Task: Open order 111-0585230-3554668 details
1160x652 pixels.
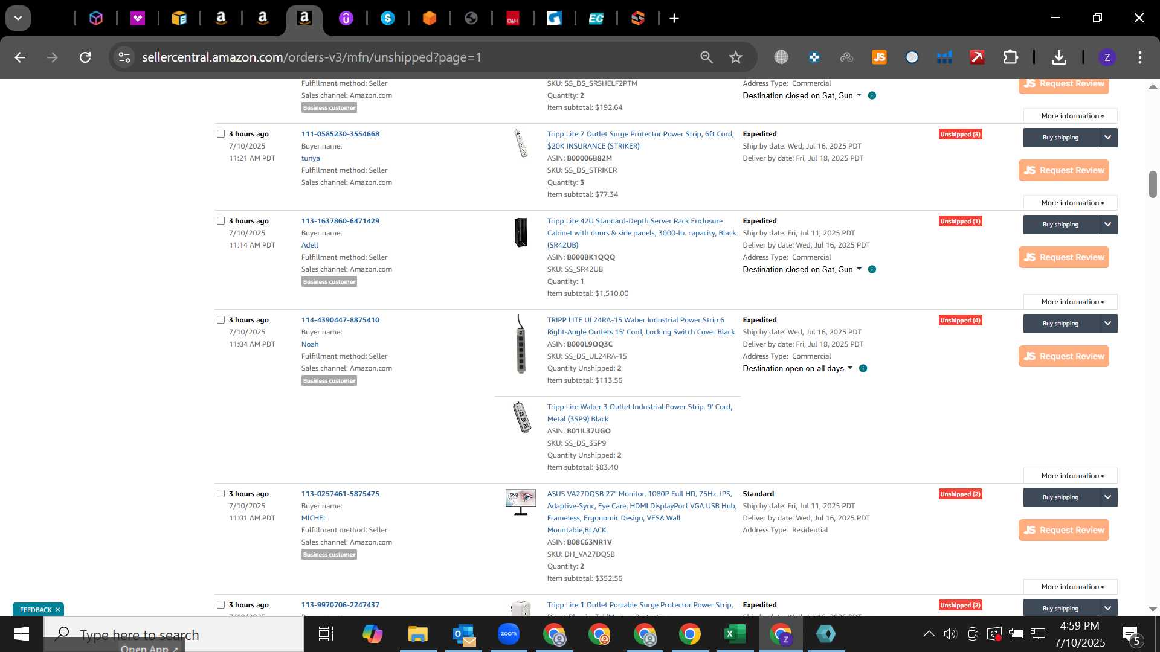Action: click(x=340, y=134)
